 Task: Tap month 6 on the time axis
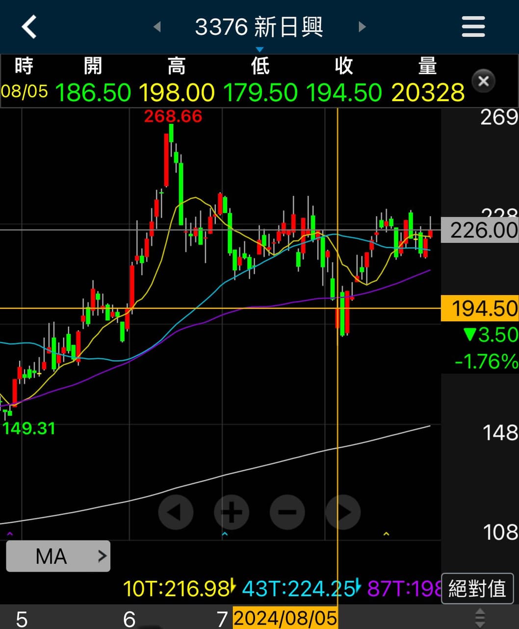coord(130,619)
